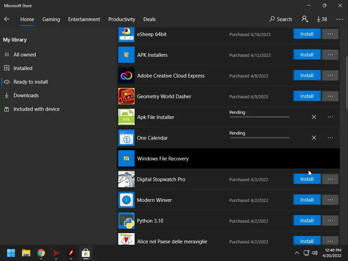Install Python 3.10
The height and width of the screenshot is (261, 348).
point(307,221)
